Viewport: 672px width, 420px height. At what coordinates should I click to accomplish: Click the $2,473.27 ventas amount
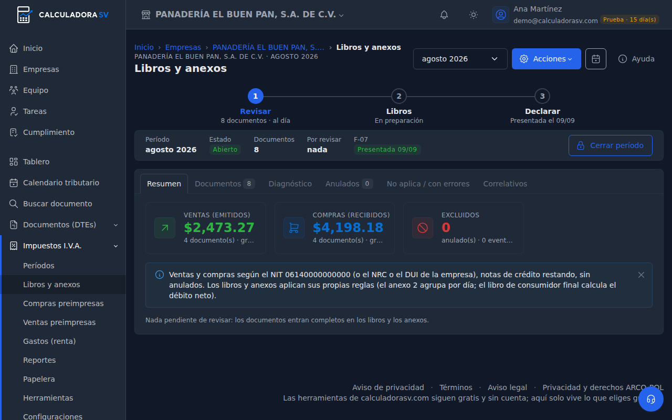[219, 227]
